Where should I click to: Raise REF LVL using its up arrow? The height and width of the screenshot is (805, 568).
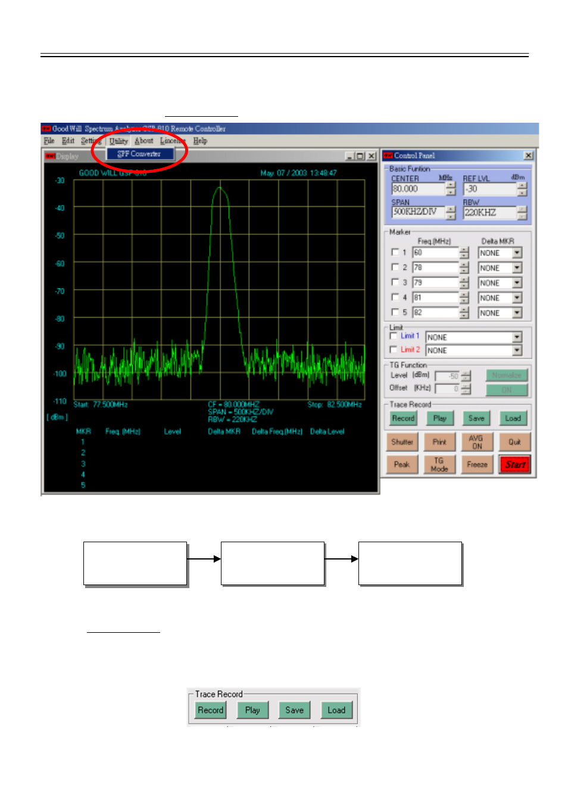522,185
